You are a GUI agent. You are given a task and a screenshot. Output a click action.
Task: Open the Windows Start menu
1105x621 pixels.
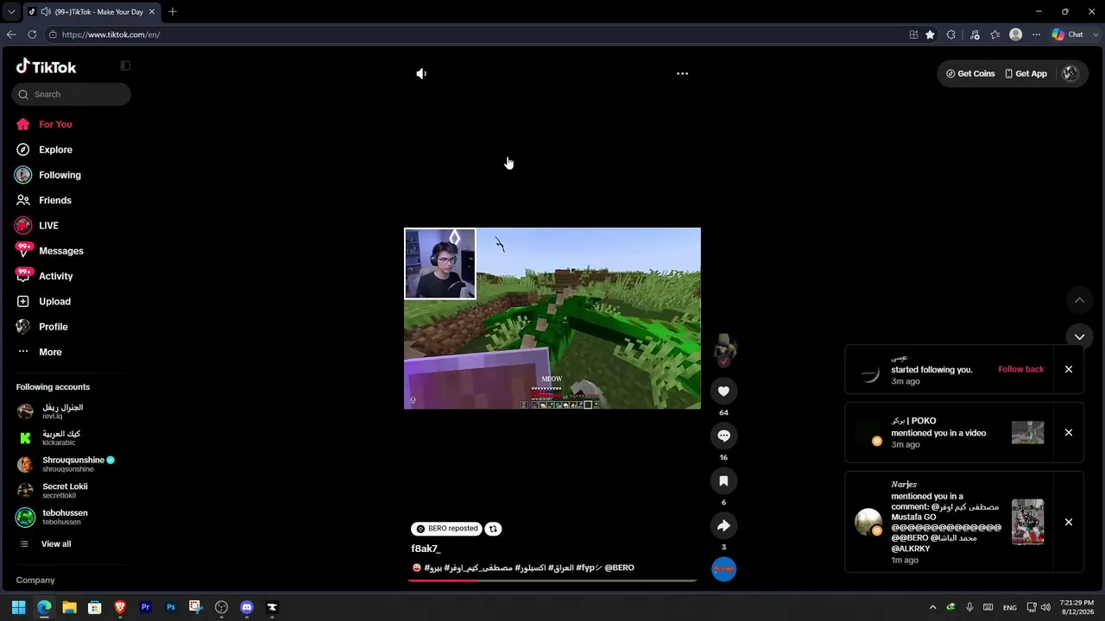(x=18, y=607)
